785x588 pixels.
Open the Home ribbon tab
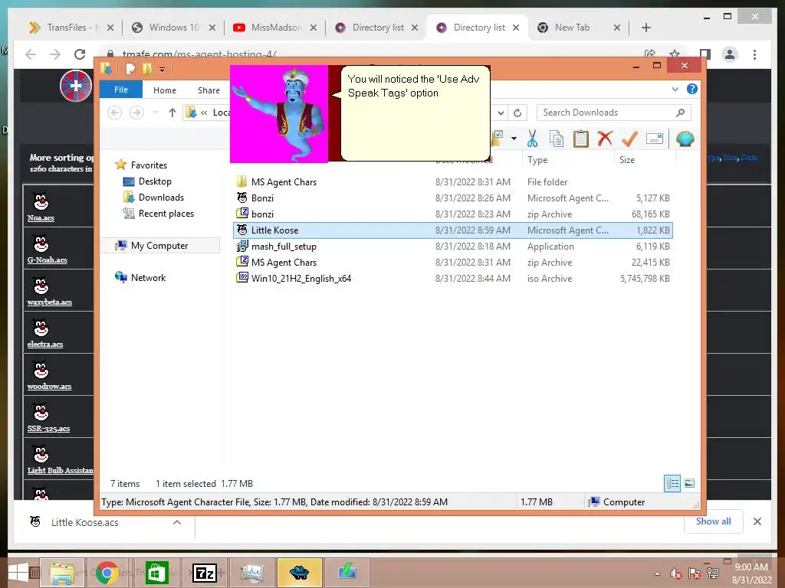click(165, 90)
